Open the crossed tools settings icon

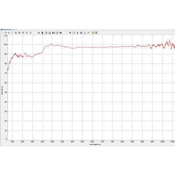pyautogui.click(x=70, y=33)
